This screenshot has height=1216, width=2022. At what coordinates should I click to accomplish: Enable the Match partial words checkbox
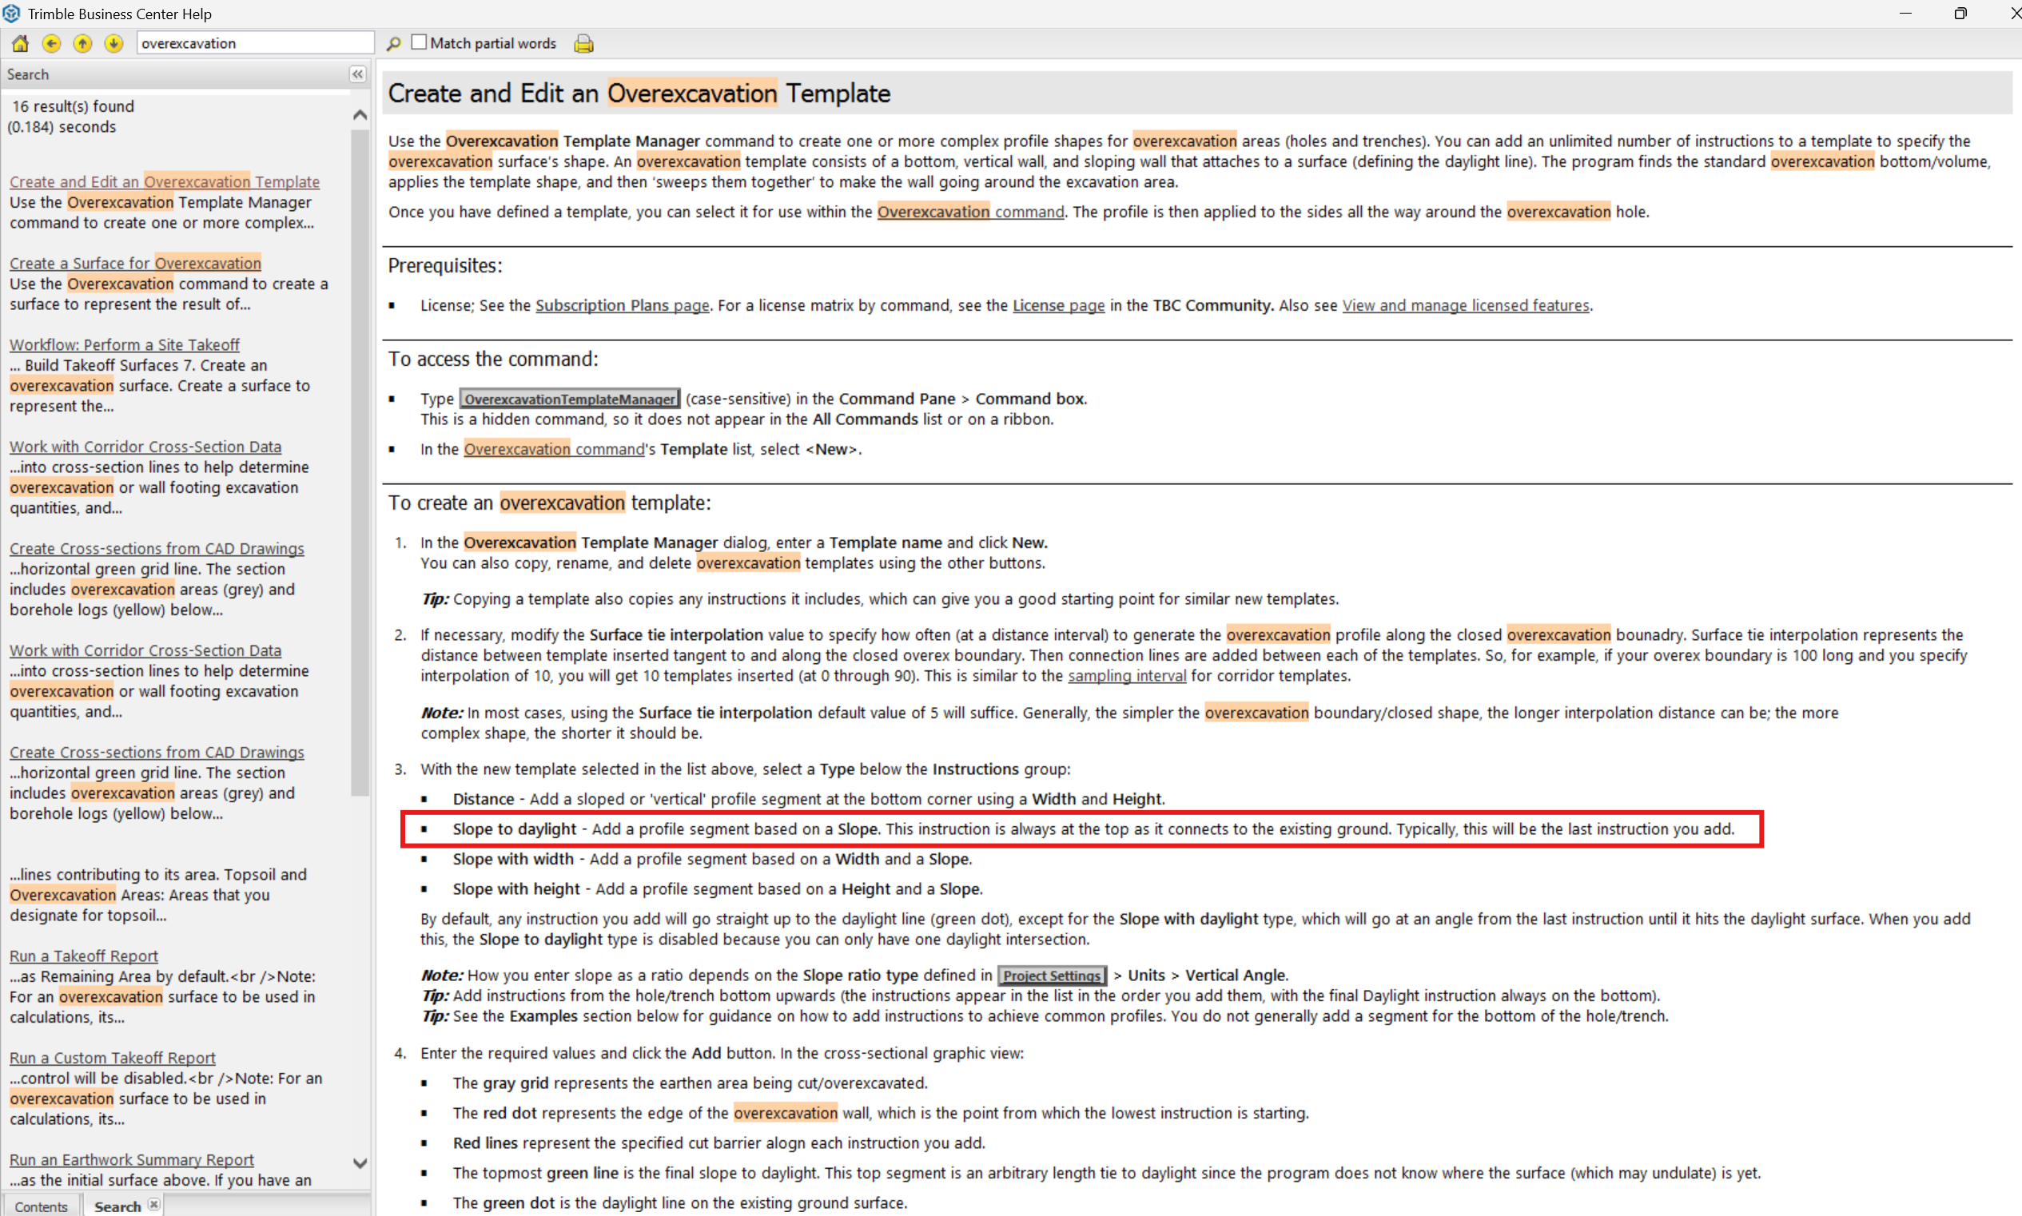[419, 42]
